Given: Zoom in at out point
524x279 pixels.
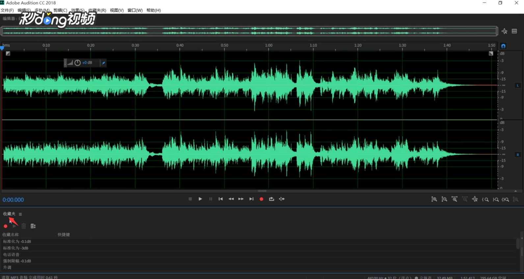Looking at the screenshot, I should pos(496,199).
